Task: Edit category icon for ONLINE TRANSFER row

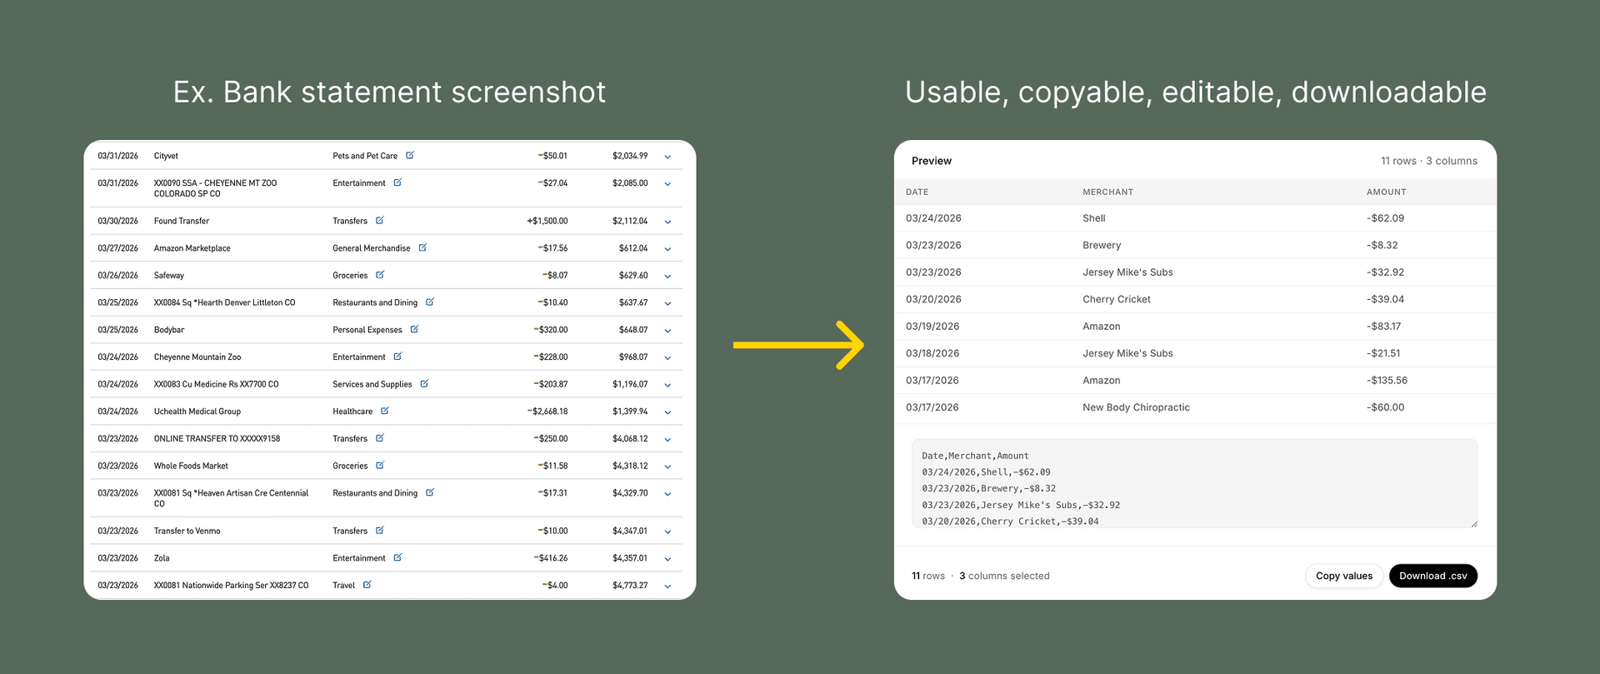Action: tap(380, 437)
